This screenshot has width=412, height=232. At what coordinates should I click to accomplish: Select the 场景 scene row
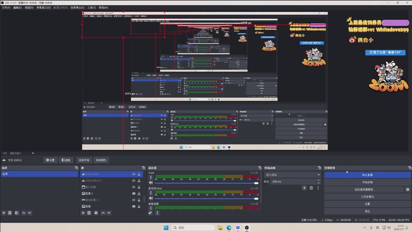pos(40,174)
